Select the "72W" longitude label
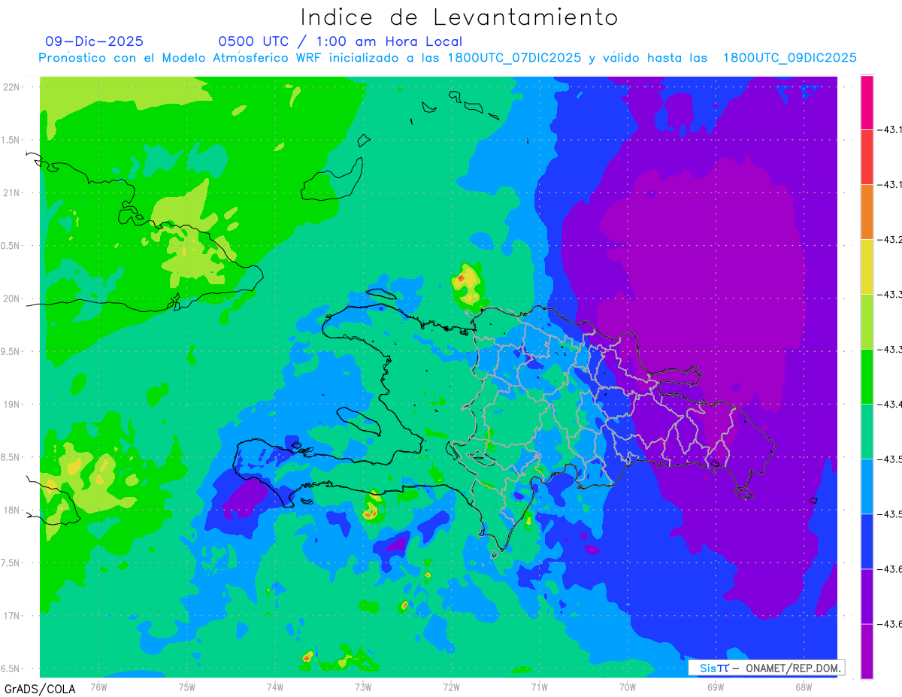The width and height of the screenshot is (902, 697). point(451,686)
